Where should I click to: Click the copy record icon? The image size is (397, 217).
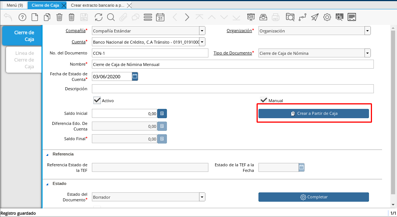[x=47, y=17]
